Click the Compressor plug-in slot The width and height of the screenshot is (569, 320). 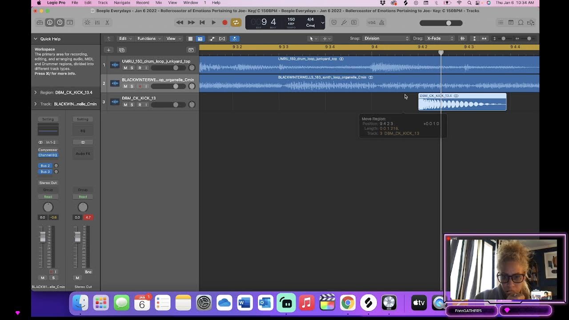pos(48,150)
